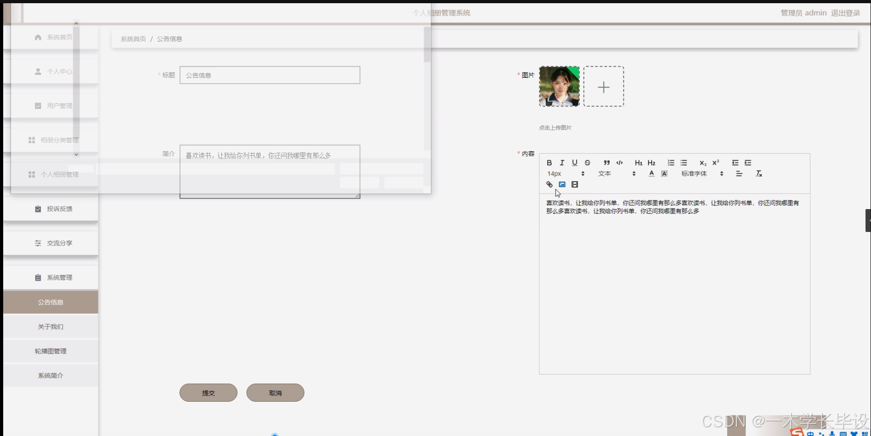Click the 系统管理 clipboard icon

click(x=38, y=277)
